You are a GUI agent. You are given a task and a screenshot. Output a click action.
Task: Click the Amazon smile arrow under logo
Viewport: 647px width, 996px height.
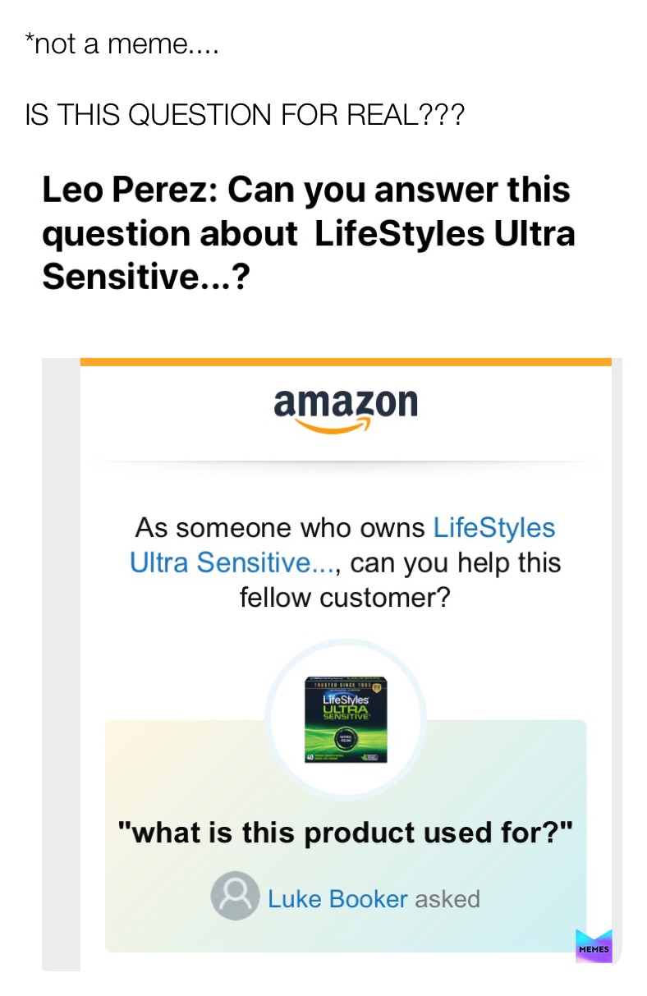tap(332, 427)
